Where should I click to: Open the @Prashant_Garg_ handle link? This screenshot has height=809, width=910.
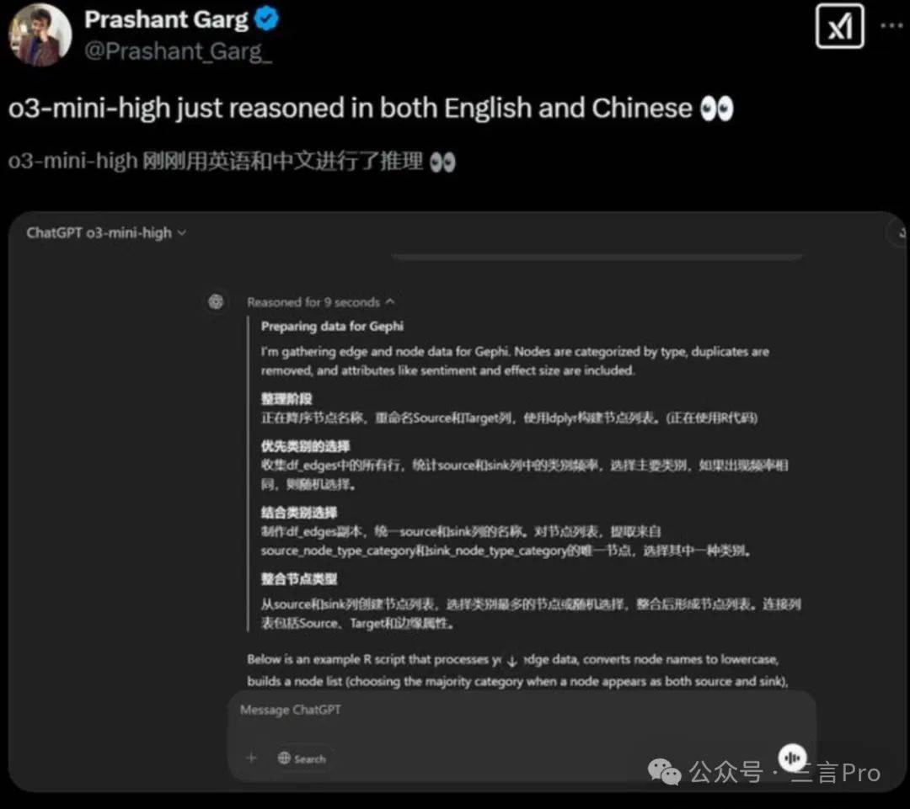[x=178, y=51]
